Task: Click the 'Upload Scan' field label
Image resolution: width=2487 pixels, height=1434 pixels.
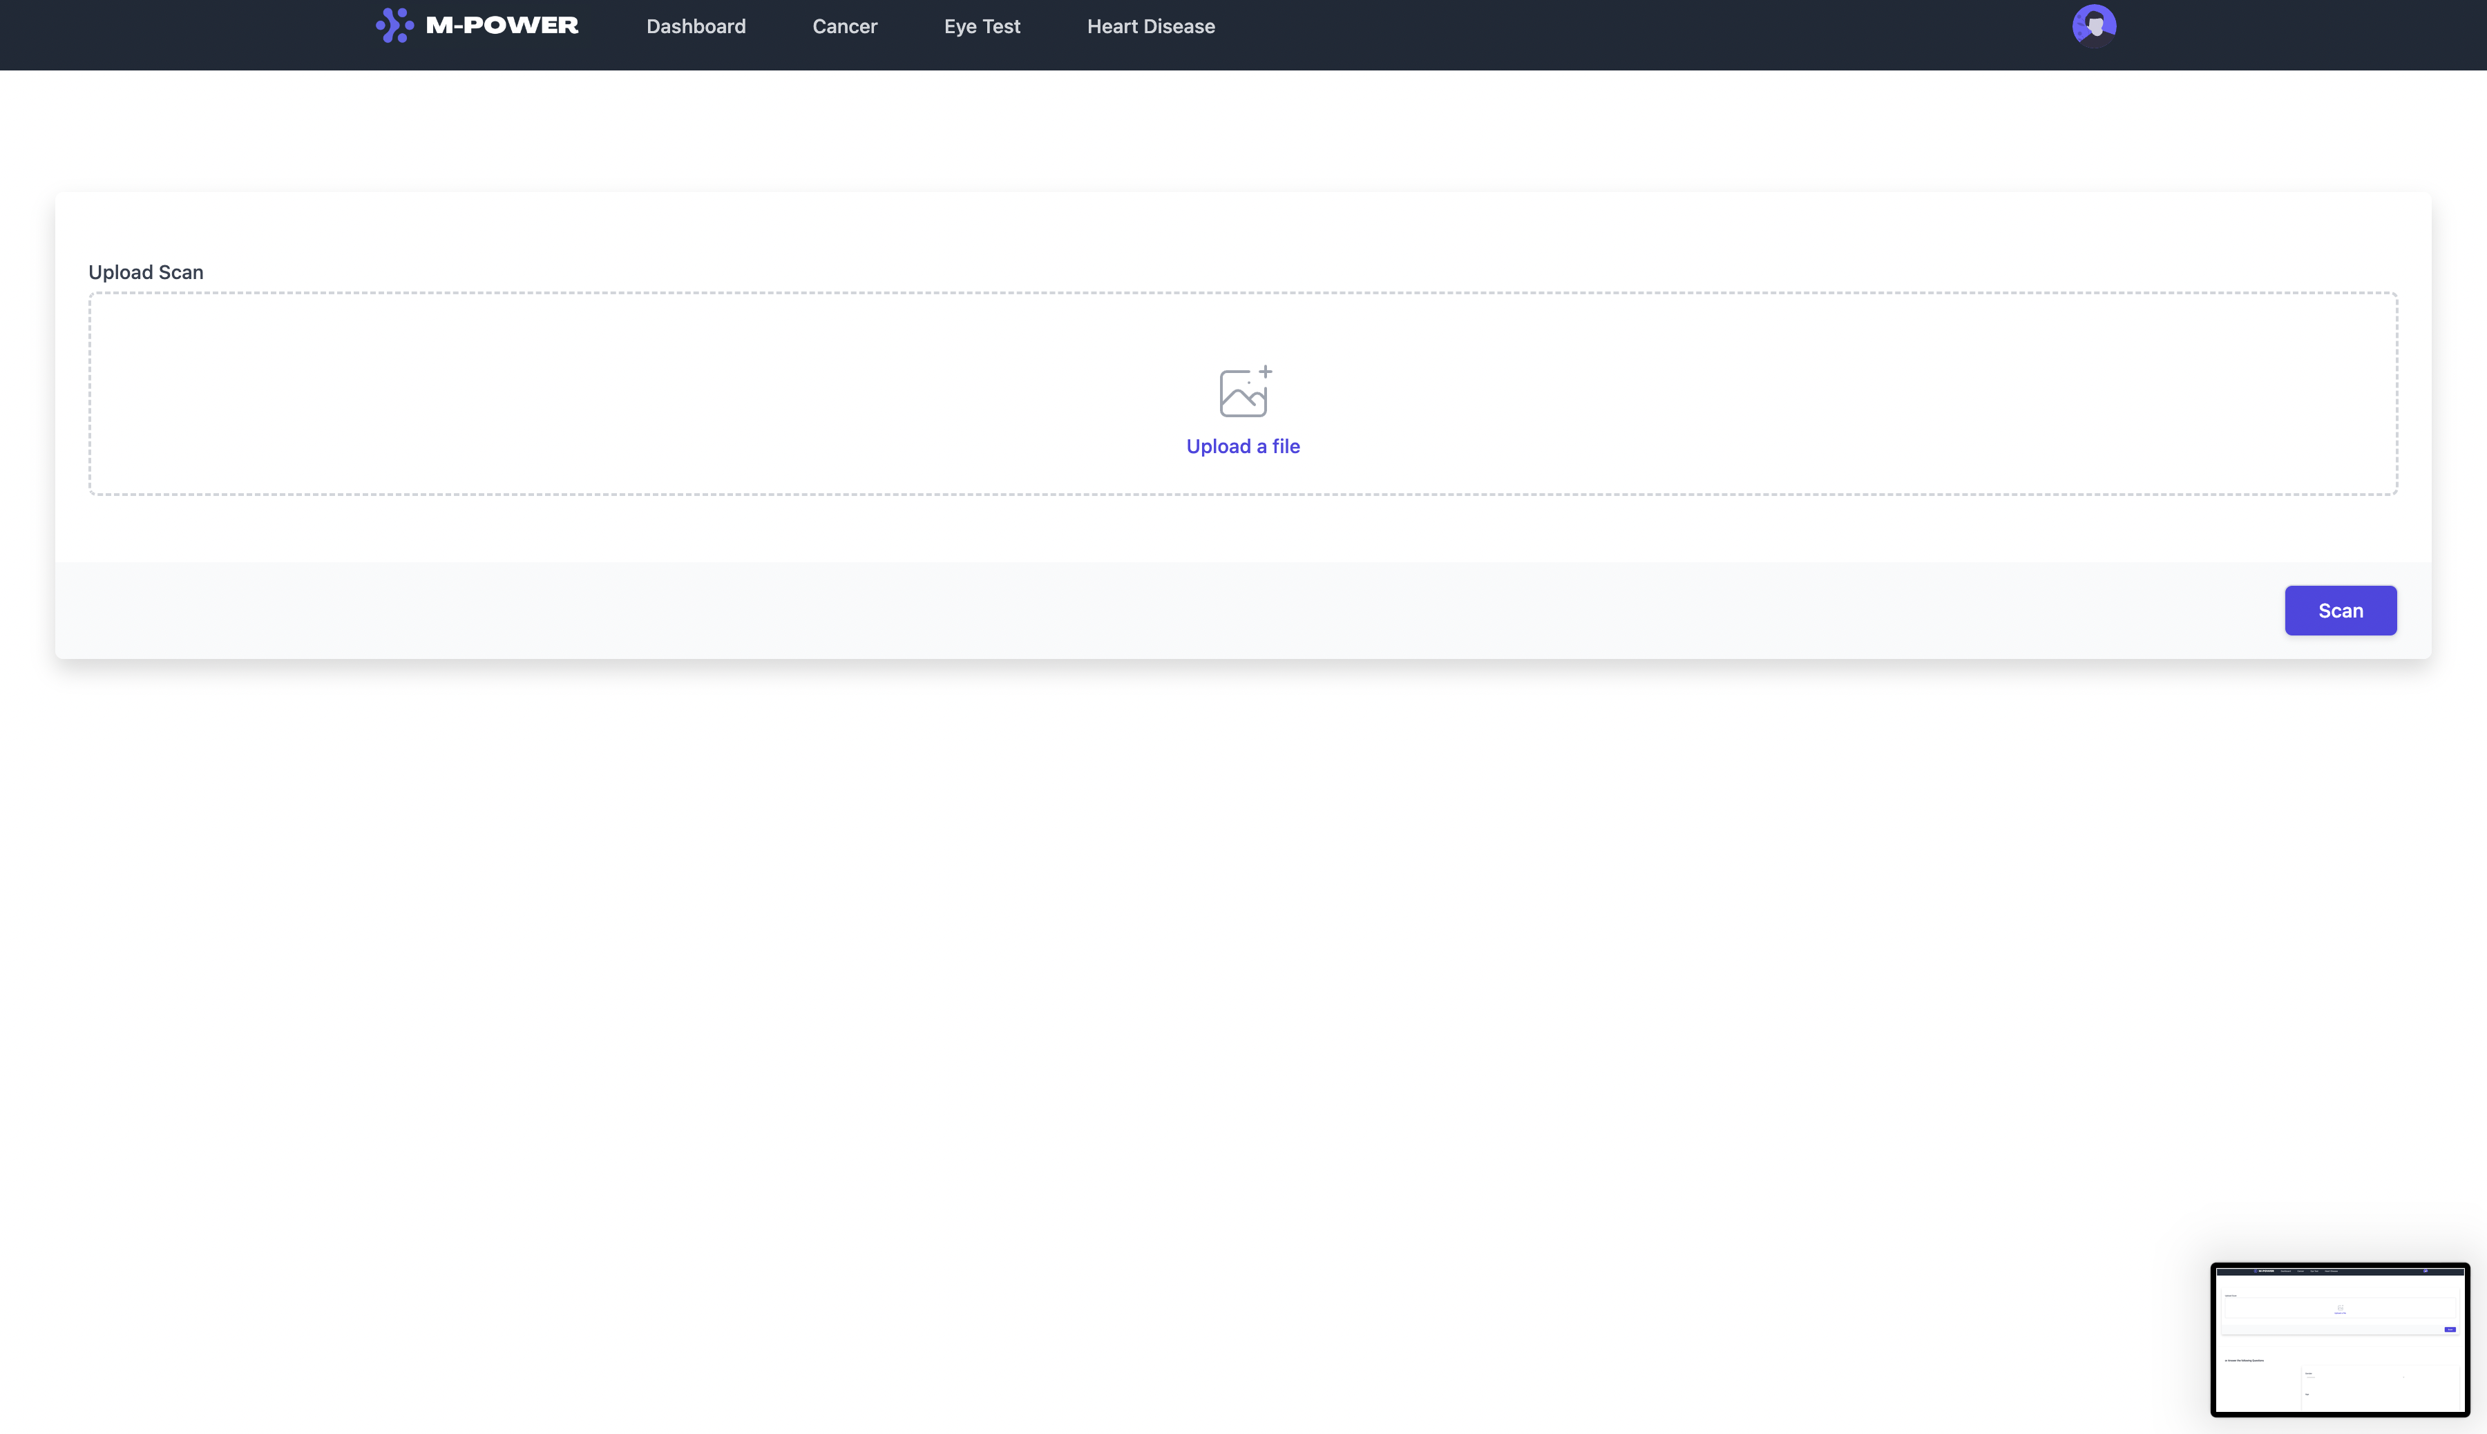Action: pos(146,272)
